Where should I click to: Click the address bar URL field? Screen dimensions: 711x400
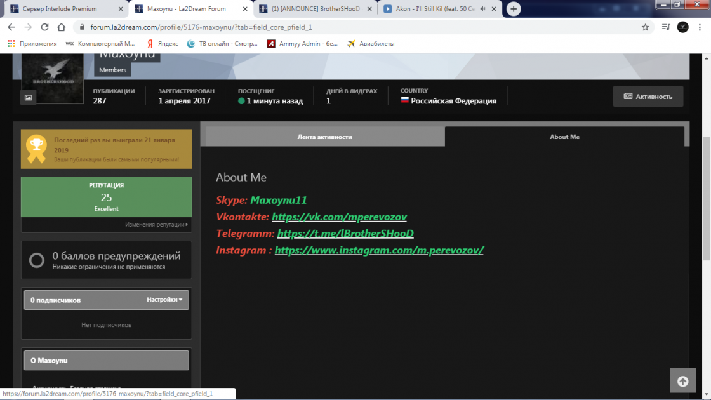[317, 27]
